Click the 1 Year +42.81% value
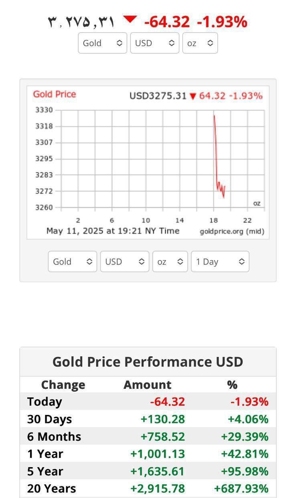This screenshot has height=498, width=296. (x=244, y=454)
